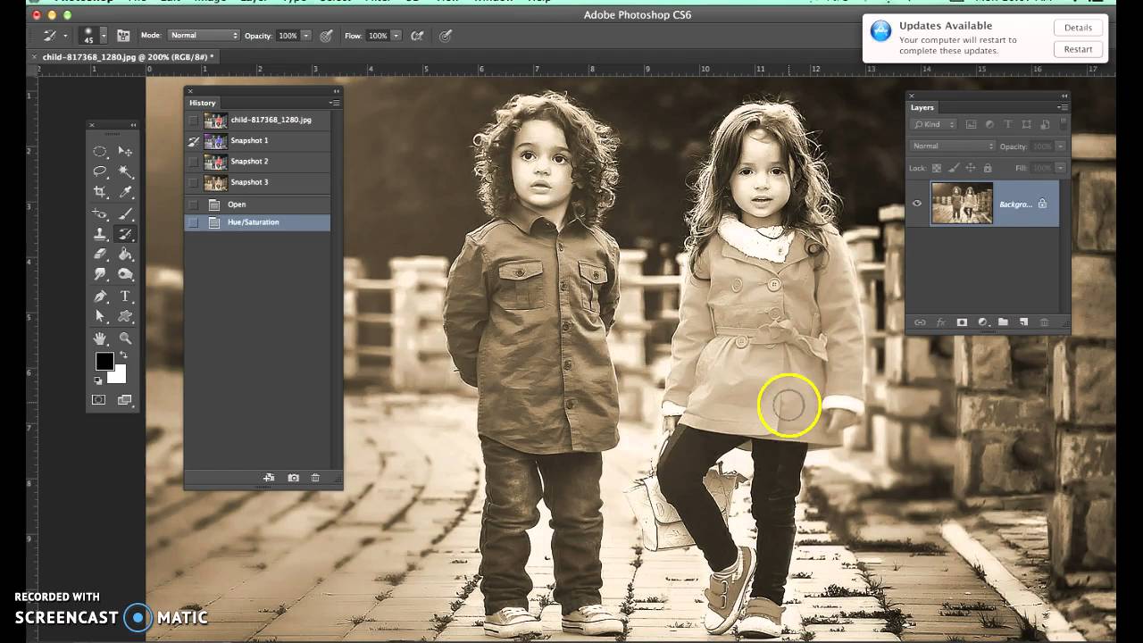Select the Hue/Saturation history state
The height and width of the screenshot is (643, 1143).
pos(254,222)
